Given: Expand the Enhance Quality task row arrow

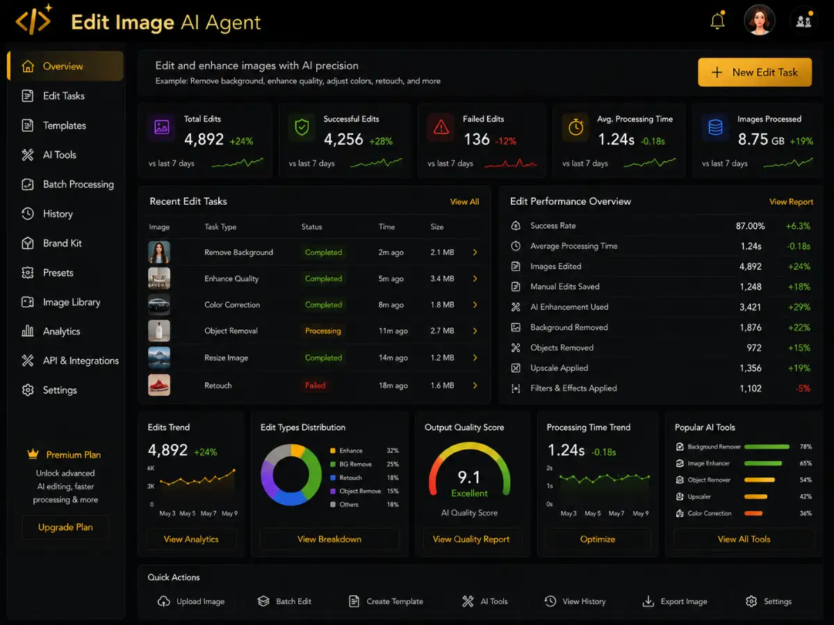Looking at the screenshot, I should (x=475, y=278).
